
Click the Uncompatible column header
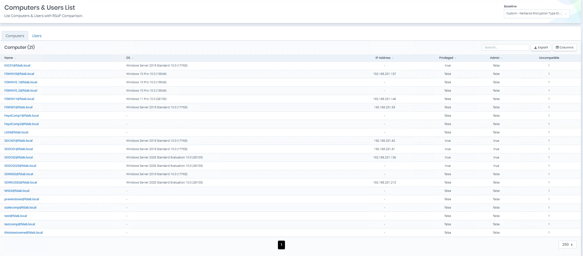click(x=549, y=58)
